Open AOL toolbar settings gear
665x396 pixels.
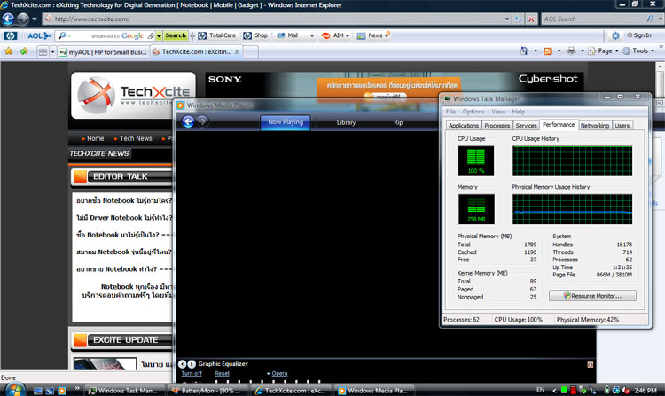[x=615, y=36]
